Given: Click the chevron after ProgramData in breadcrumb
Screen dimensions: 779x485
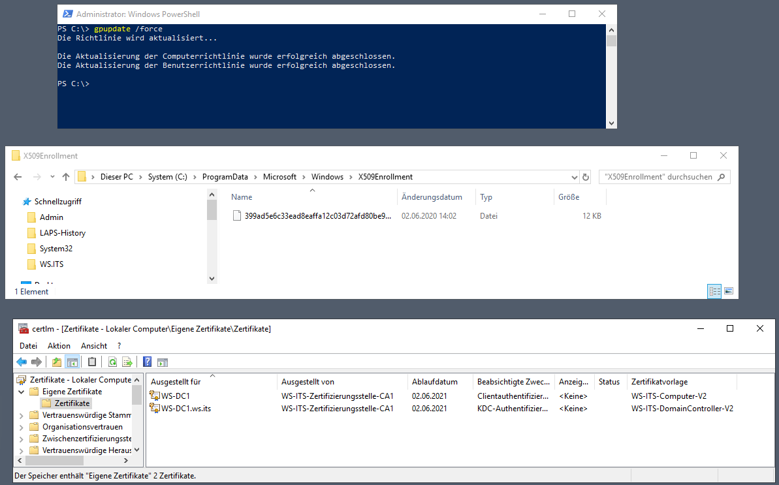Looking at the screenshot, I should tap(255, 177).
